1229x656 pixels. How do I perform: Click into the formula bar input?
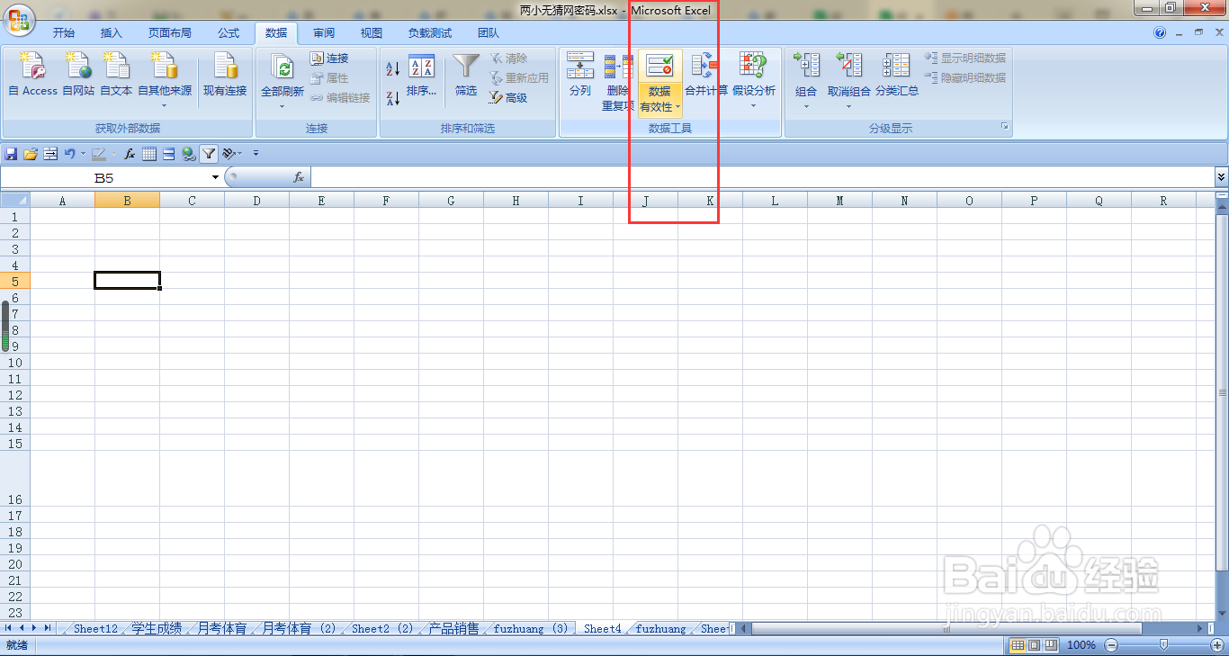pos(762,178)
